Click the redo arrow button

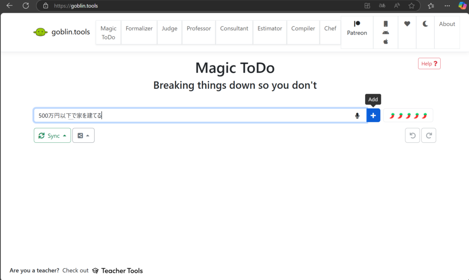429,135
